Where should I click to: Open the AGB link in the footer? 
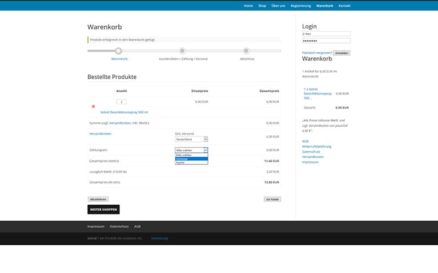coord(137,227)
